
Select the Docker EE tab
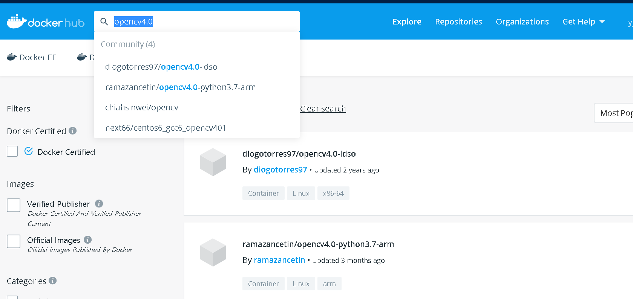[x=32, y=57]
